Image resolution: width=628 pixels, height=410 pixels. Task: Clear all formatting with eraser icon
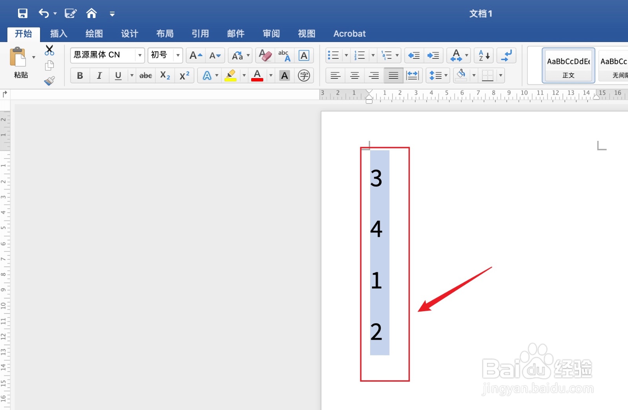click(265, 55)
